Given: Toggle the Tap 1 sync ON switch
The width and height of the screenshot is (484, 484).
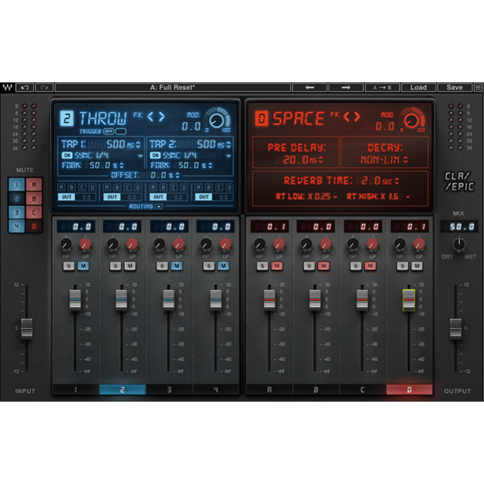Looking at the screenshot, I should [x=66, y=155].
